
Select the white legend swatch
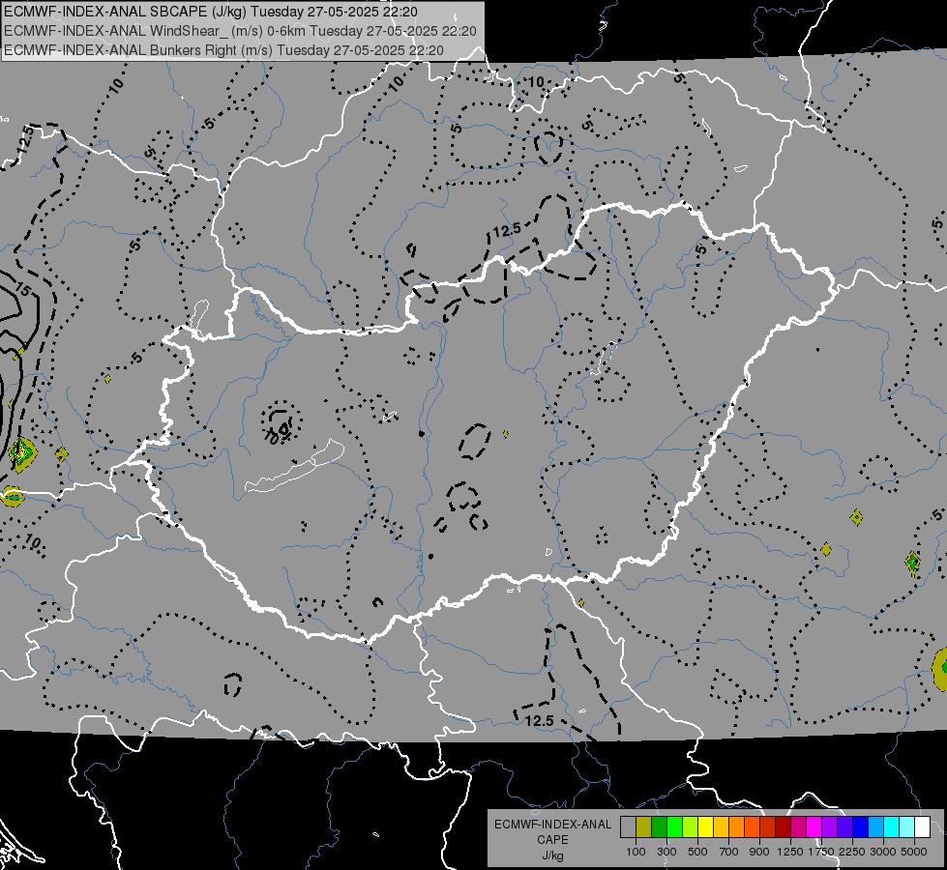pos(922,827)
